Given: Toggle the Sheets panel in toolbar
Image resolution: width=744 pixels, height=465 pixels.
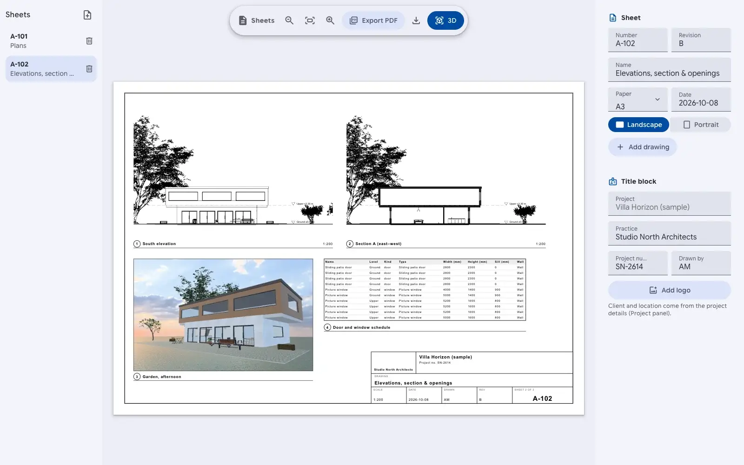Looking at the screenshot, I should pyautogui.click(x=257, y=20).
